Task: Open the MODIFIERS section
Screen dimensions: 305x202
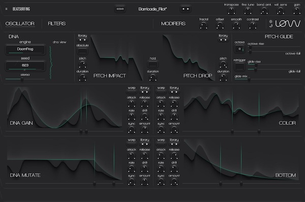Action: coord(173,24)
